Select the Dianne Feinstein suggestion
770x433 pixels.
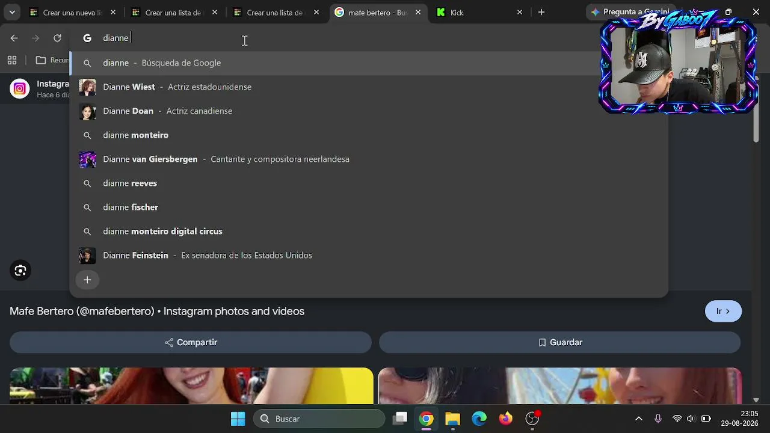pos(368,256)
